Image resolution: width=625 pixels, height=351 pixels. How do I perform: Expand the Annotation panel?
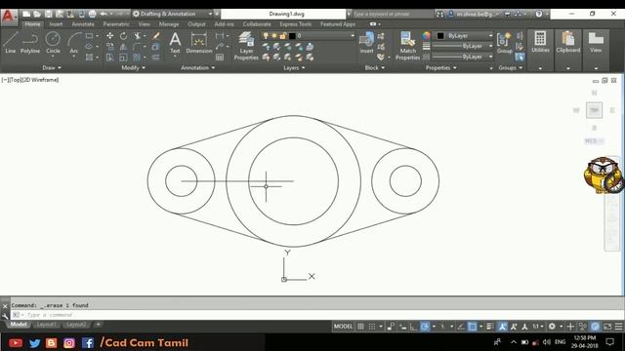click(x=197, y=68)
